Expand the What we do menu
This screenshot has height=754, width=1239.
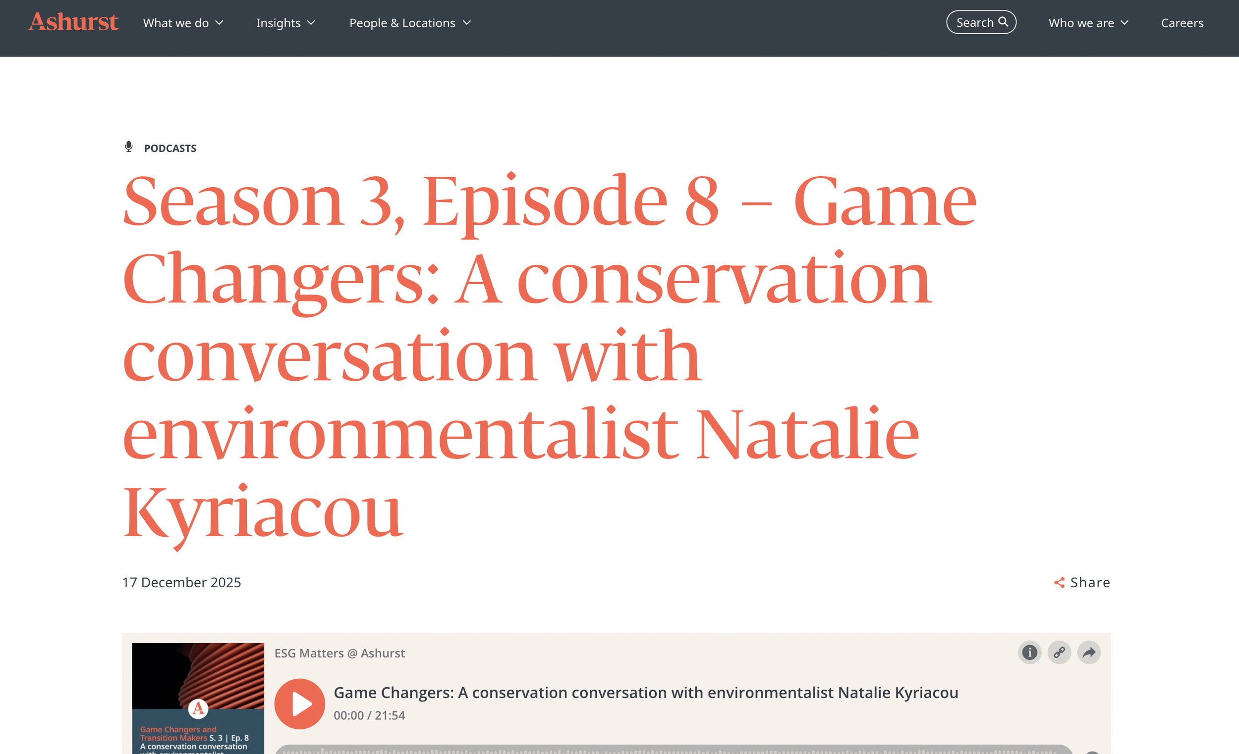point(183,23)
